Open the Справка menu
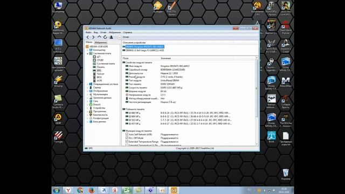This screenshot has width=345, height=194. 128,32
